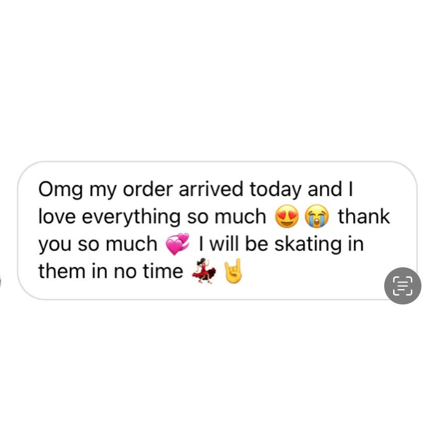Select the pink revolving hearts emoji
This screenshot has width=434, height=437.
[177, 244]
